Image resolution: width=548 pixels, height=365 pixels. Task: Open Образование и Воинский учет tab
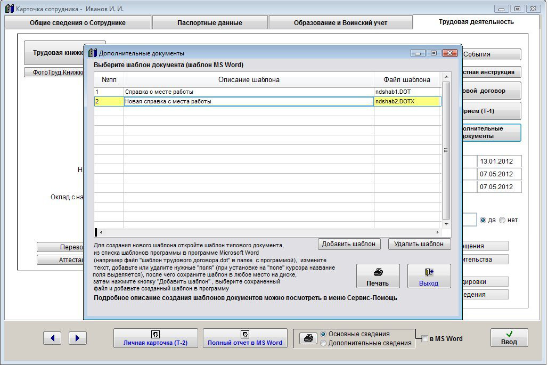pyautogui.click(x=340, y=23)
